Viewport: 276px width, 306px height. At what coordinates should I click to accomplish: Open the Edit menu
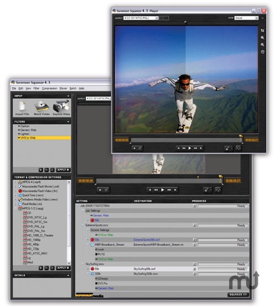[x=21, y=88]
